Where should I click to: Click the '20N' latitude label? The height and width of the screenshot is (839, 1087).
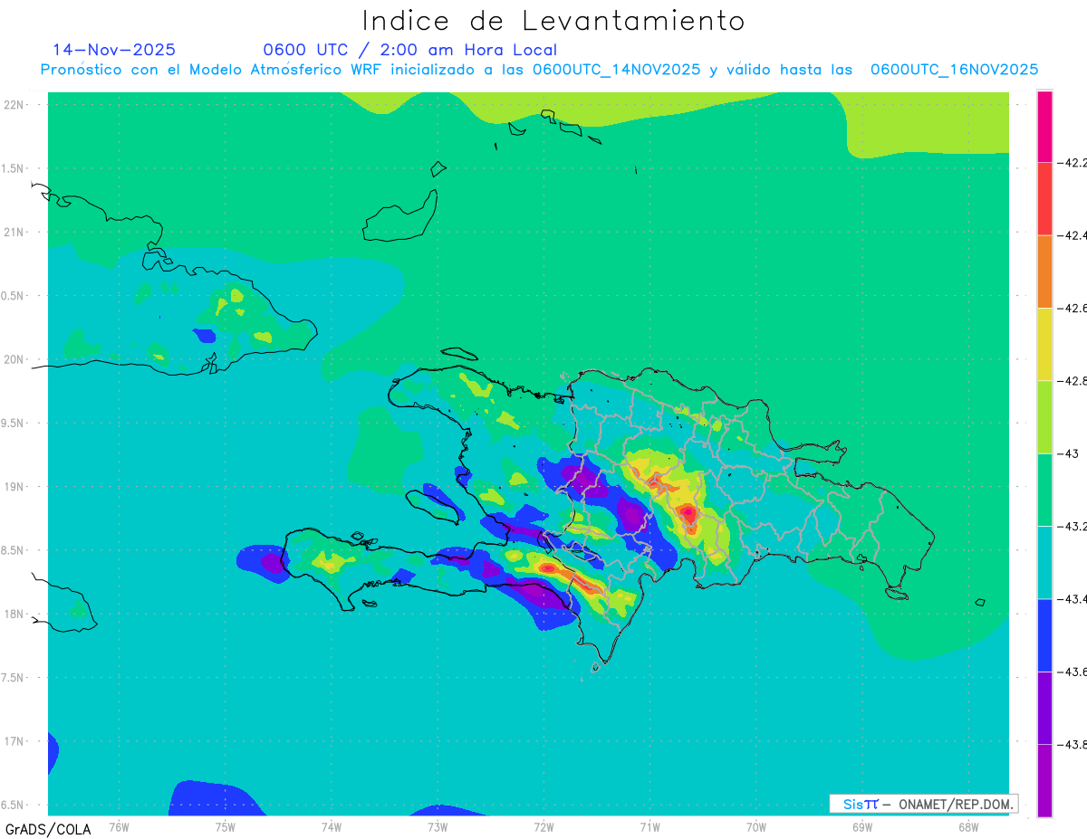(14, 359)
